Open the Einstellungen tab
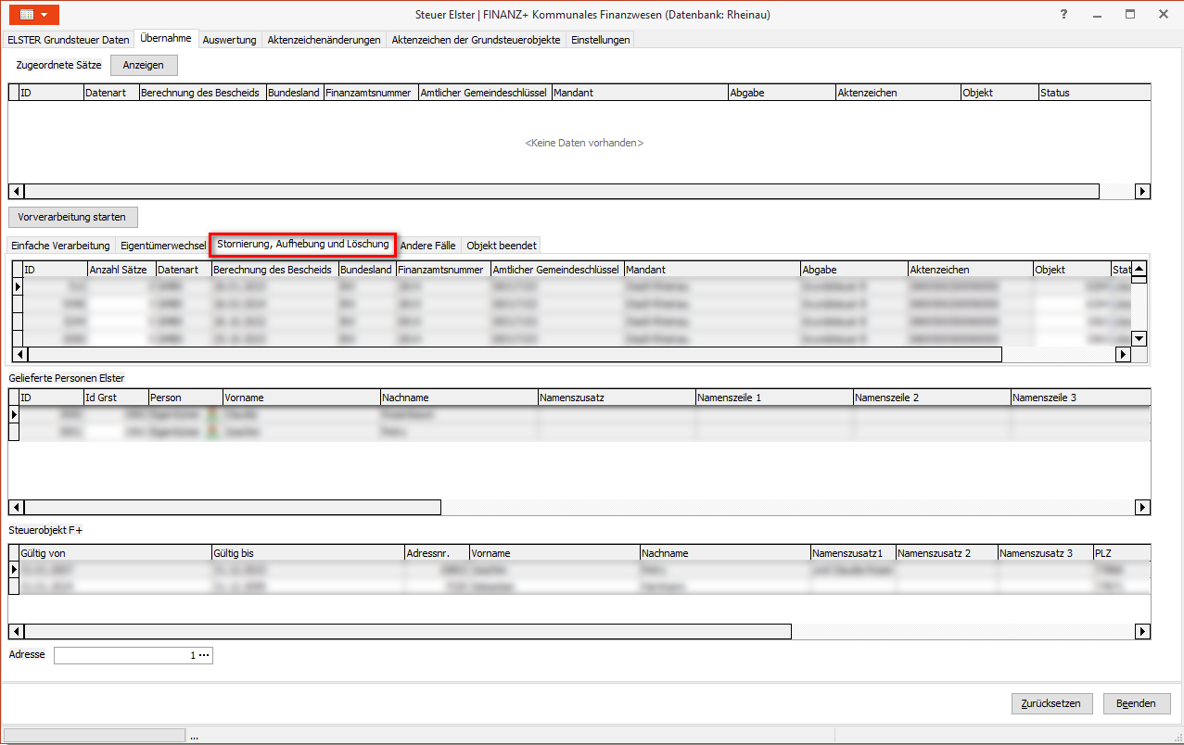The image size is (1184, 745). tap(600, 40)
